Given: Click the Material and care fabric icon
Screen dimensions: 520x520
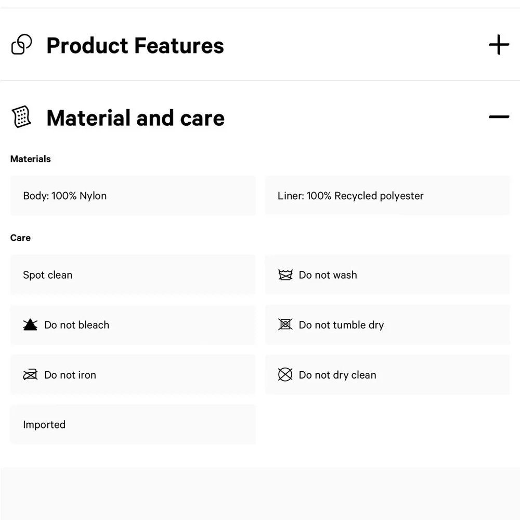Looking at the screenshot, I should click(x=21, y=116).
